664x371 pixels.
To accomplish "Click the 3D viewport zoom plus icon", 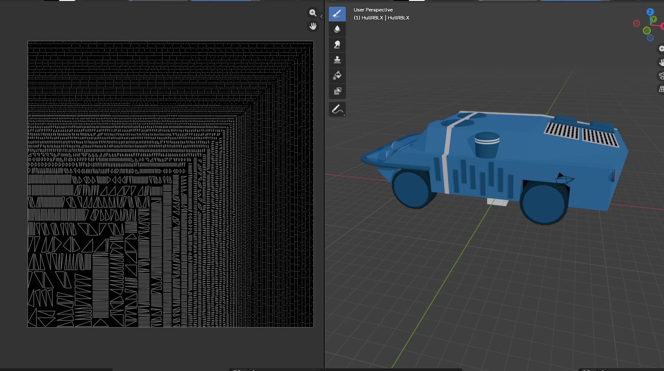I will (x=661, y=49).
